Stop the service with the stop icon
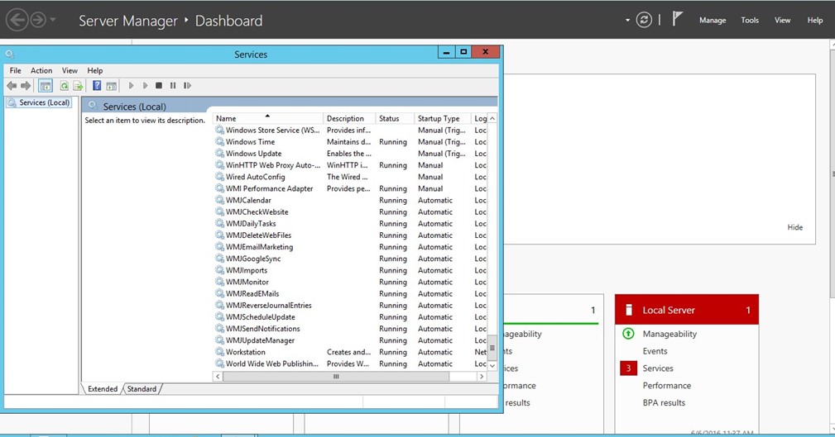This screenshot has height=437, width=835. 159,86
